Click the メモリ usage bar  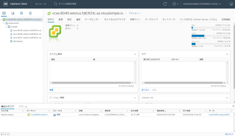coord(211,36)
